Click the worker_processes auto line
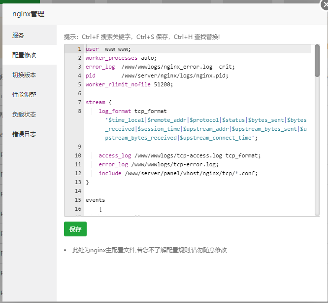Screen dimensions: 328x303 tap(121, 58)
